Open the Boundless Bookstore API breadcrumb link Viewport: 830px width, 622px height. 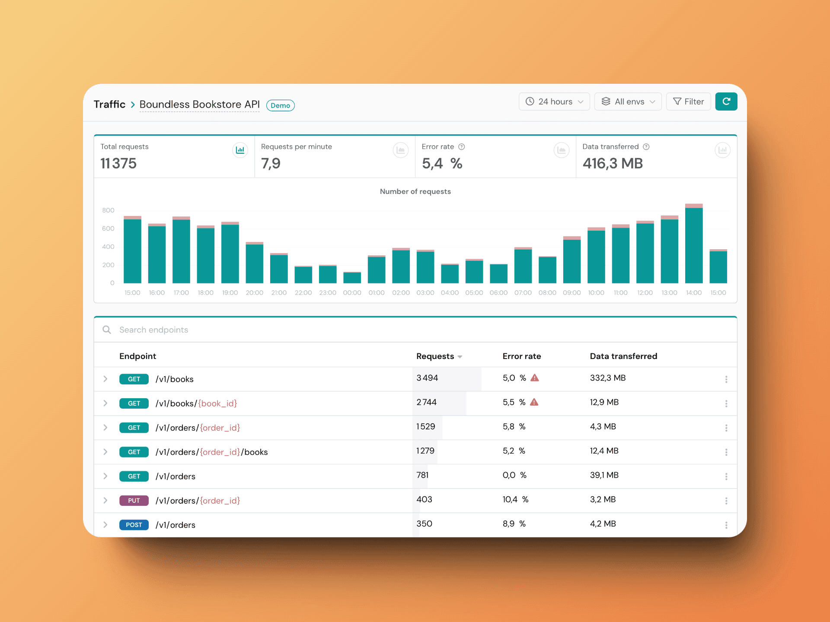point(199,105)
